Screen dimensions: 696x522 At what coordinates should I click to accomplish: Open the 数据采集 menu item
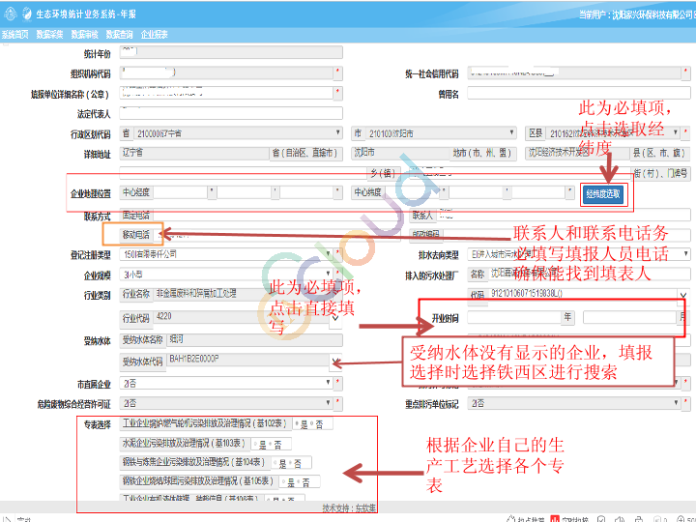pos(49,33)
